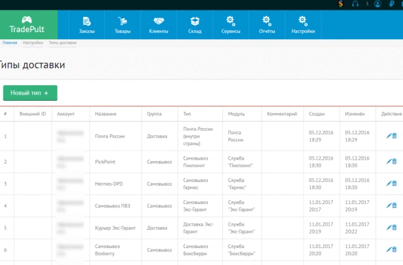Follow the Главная breadcrumb link

(10, 43)
